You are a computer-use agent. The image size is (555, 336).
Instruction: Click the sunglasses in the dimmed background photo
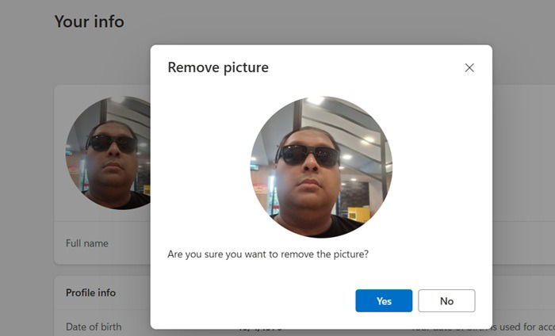[111, 143]
